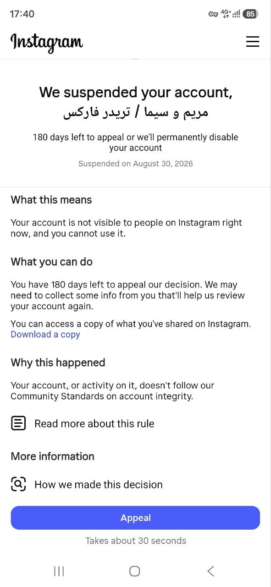This screenshot has width=271, height=587.
Task: Click the document icon beside Read more
Action: tap(18, 423)
